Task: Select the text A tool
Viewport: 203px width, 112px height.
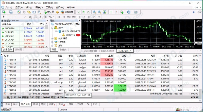Action: tap(40, 17)
